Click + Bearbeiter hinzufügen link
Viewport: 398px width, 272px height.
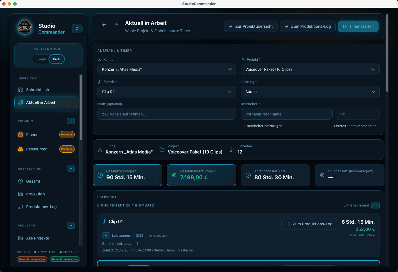263,126
